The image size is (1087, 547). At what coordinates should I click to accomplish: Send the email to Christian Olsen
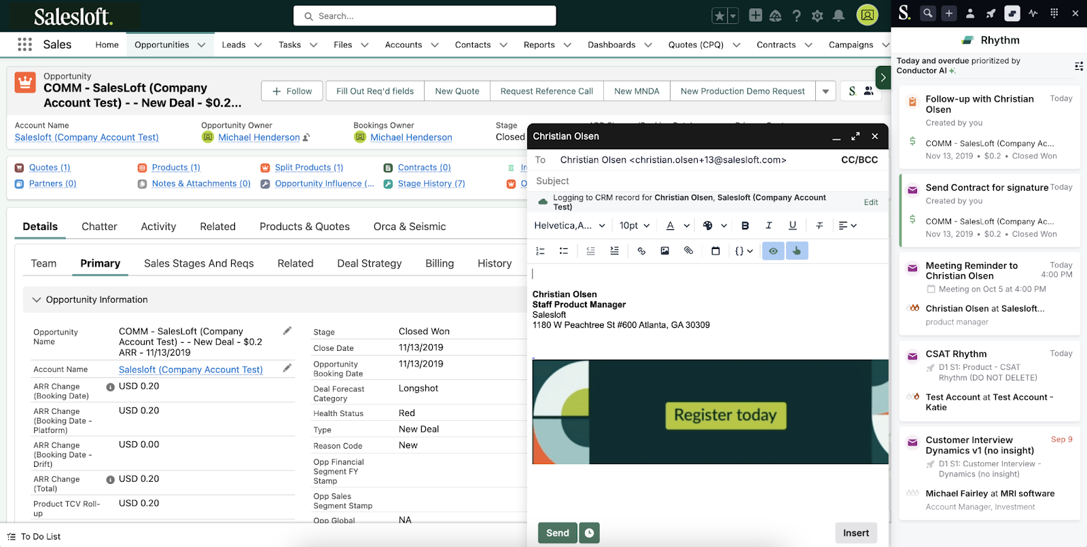pyautogui.click(x=558, y=533)
